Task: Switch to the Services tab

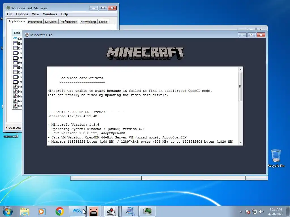Action: tap(51, 22)
